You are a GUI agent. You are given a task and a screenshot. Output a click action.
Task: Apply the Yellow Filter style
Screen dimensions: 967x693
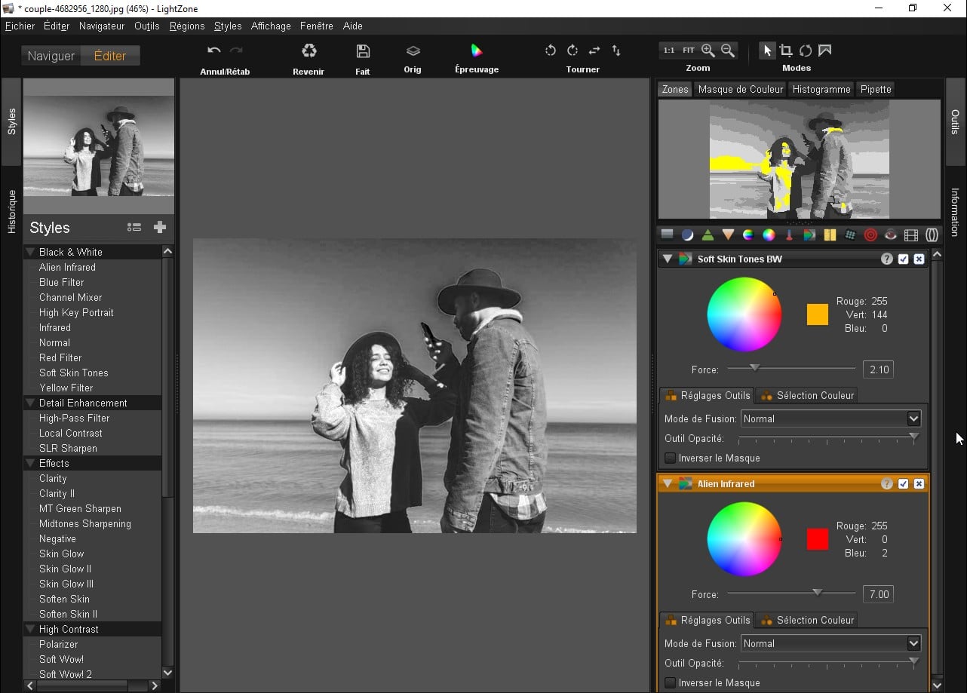66,388
